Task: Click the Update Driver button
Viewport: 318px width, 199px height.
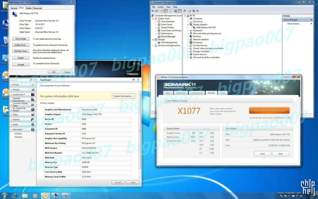Action: tap(21, 45)
